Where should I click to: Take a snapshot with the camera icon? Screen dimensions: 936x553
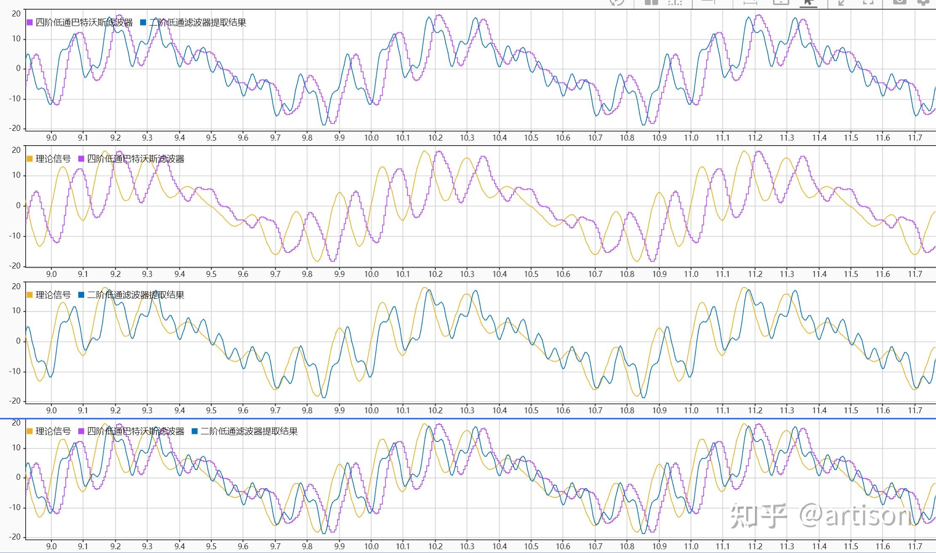[899, 2]
